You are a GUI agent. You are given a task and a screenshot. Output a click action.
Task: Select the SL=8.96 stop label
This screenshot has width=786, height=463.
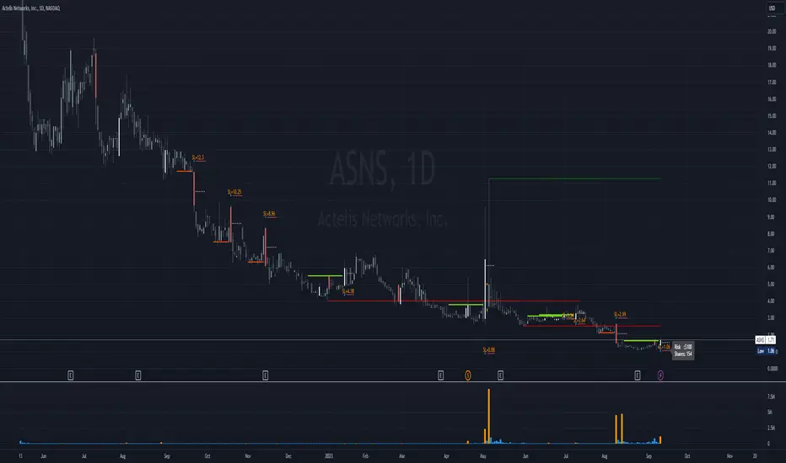pos(269,214)
